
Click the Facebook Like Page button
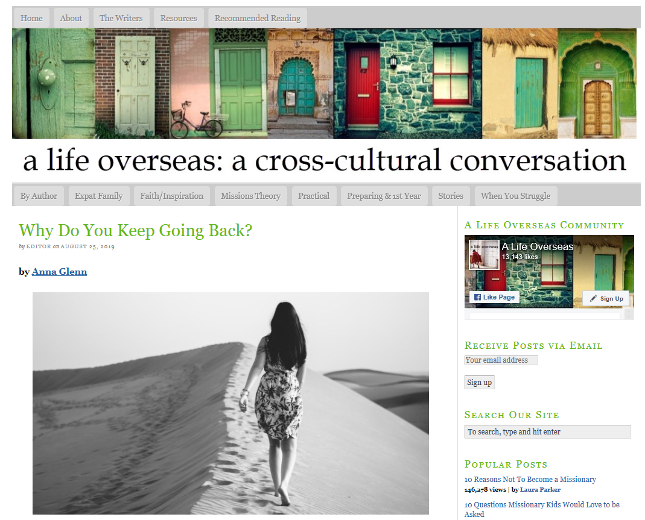(494, 297)
